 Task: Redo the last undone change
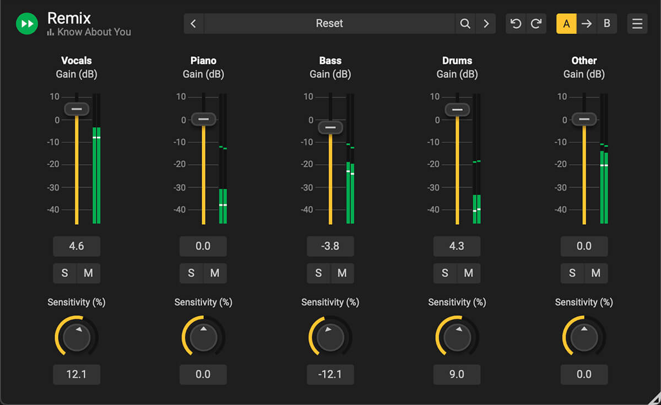coord(536,24)
